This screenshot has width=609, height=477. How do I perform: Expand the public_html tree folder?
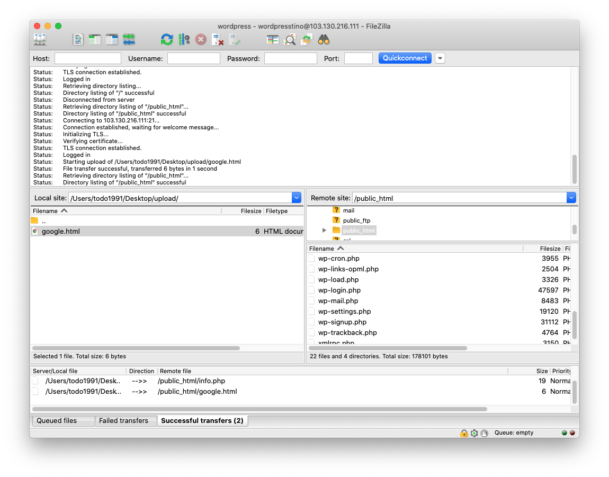click(324, 231)
